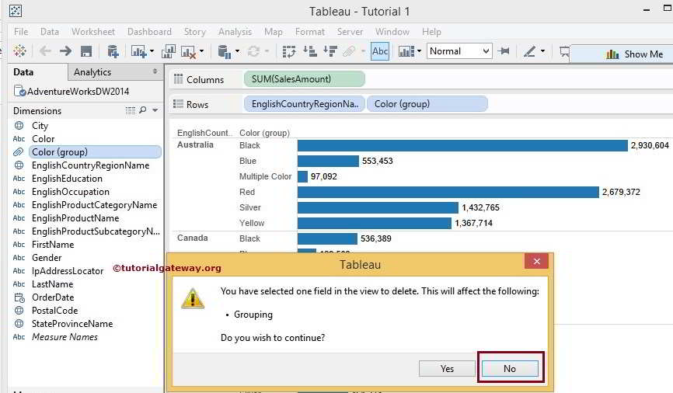Toggle the Abc mark labels button
The height and width of the screenshot is (393, 673).
click(x=380, y=51)
